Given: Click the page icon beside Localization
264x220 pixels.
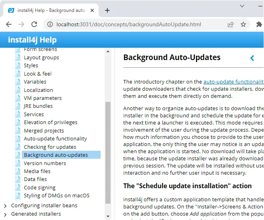Looking at the screenshot, I should click(x=17, y=90).
